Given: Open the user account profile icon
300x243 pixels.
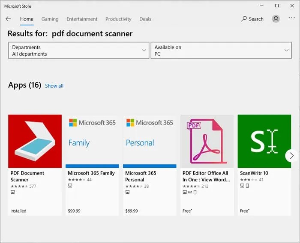Looking at the screenshot, I should pos(276,19).
